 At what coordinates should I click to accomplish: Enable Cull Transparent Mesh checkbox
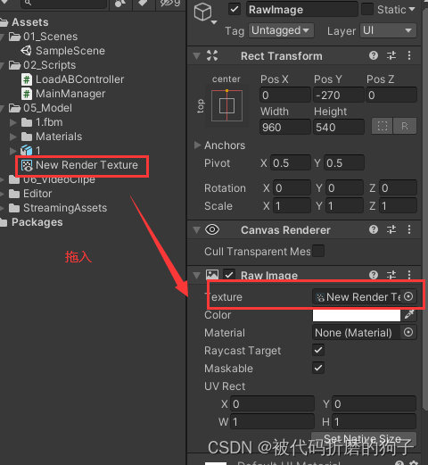click(x=318, y=251)
